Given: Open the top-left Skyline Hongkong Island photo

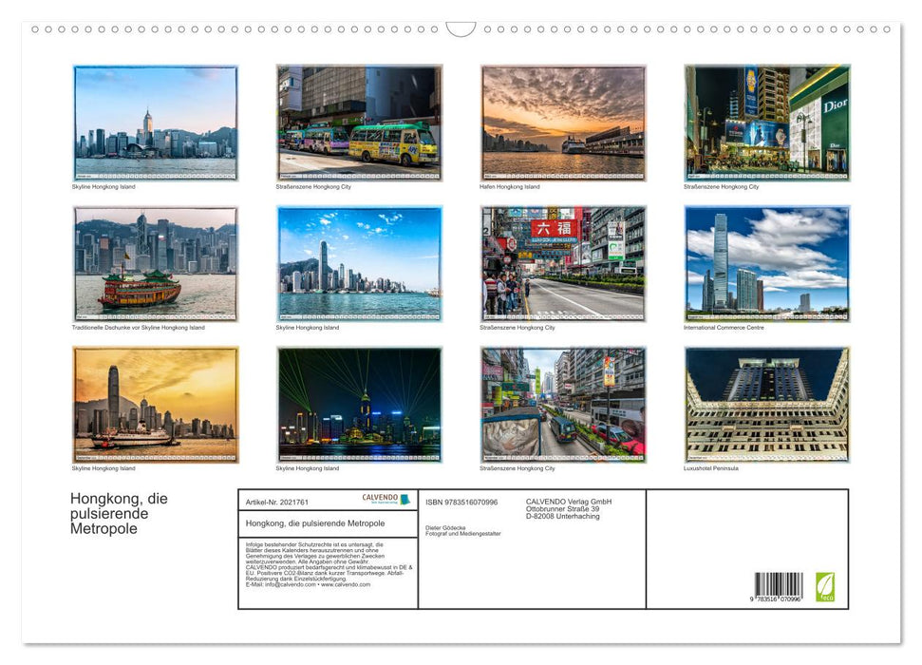Looking at the screenshot, I should tap(156, 122).
